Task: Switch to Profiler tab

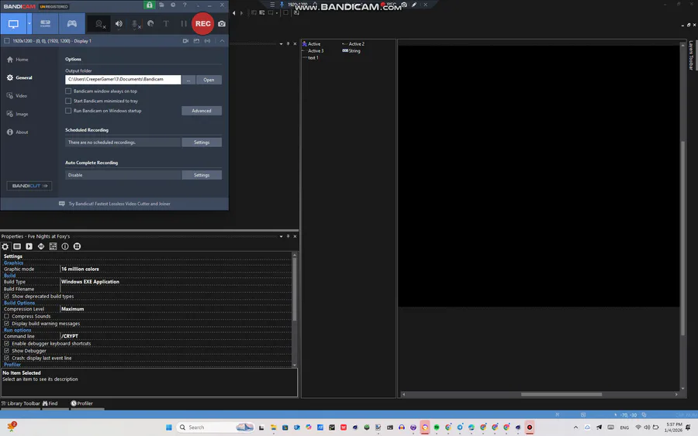Action: pyautogui.click(x=82, y=403)
